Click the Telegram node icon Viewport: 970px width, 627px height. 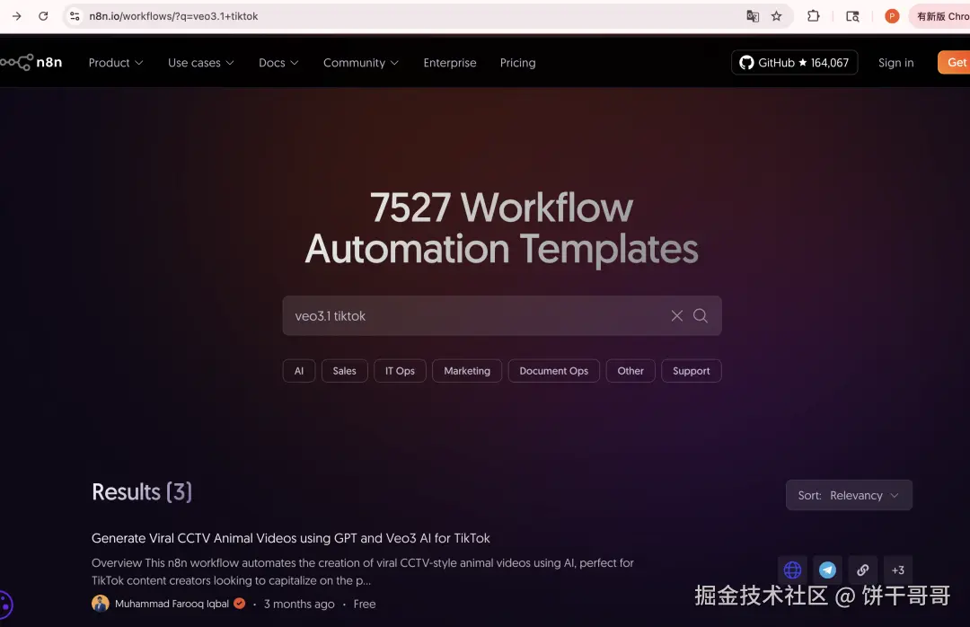click(x=828, y=570)
